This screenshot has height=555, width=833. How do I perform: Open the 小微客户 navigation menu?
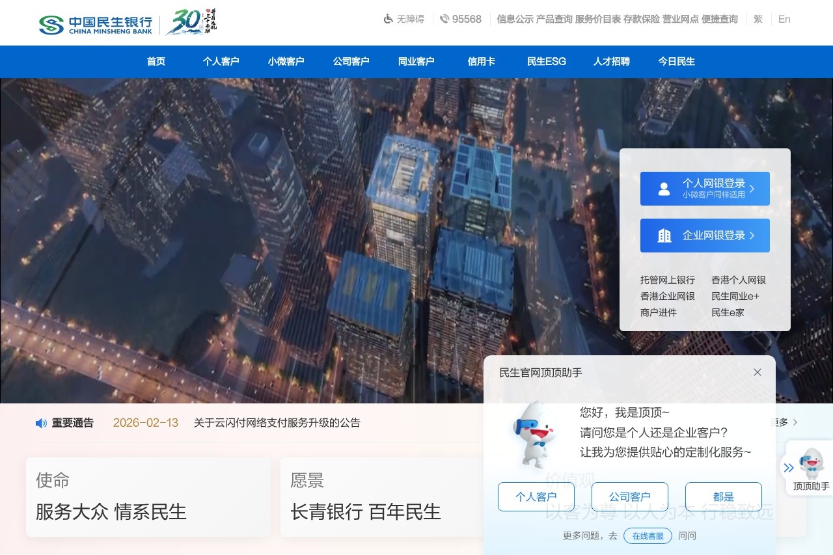(286, 61)
